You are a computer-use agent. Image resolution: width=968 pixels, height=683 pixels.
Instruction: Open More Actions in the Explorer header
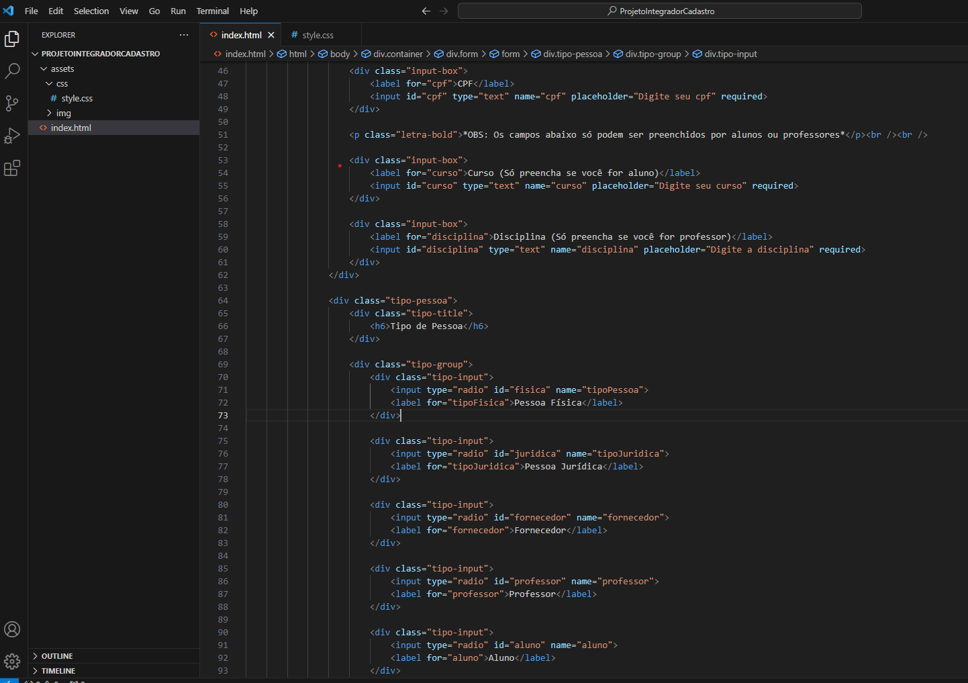click(184, 34)
